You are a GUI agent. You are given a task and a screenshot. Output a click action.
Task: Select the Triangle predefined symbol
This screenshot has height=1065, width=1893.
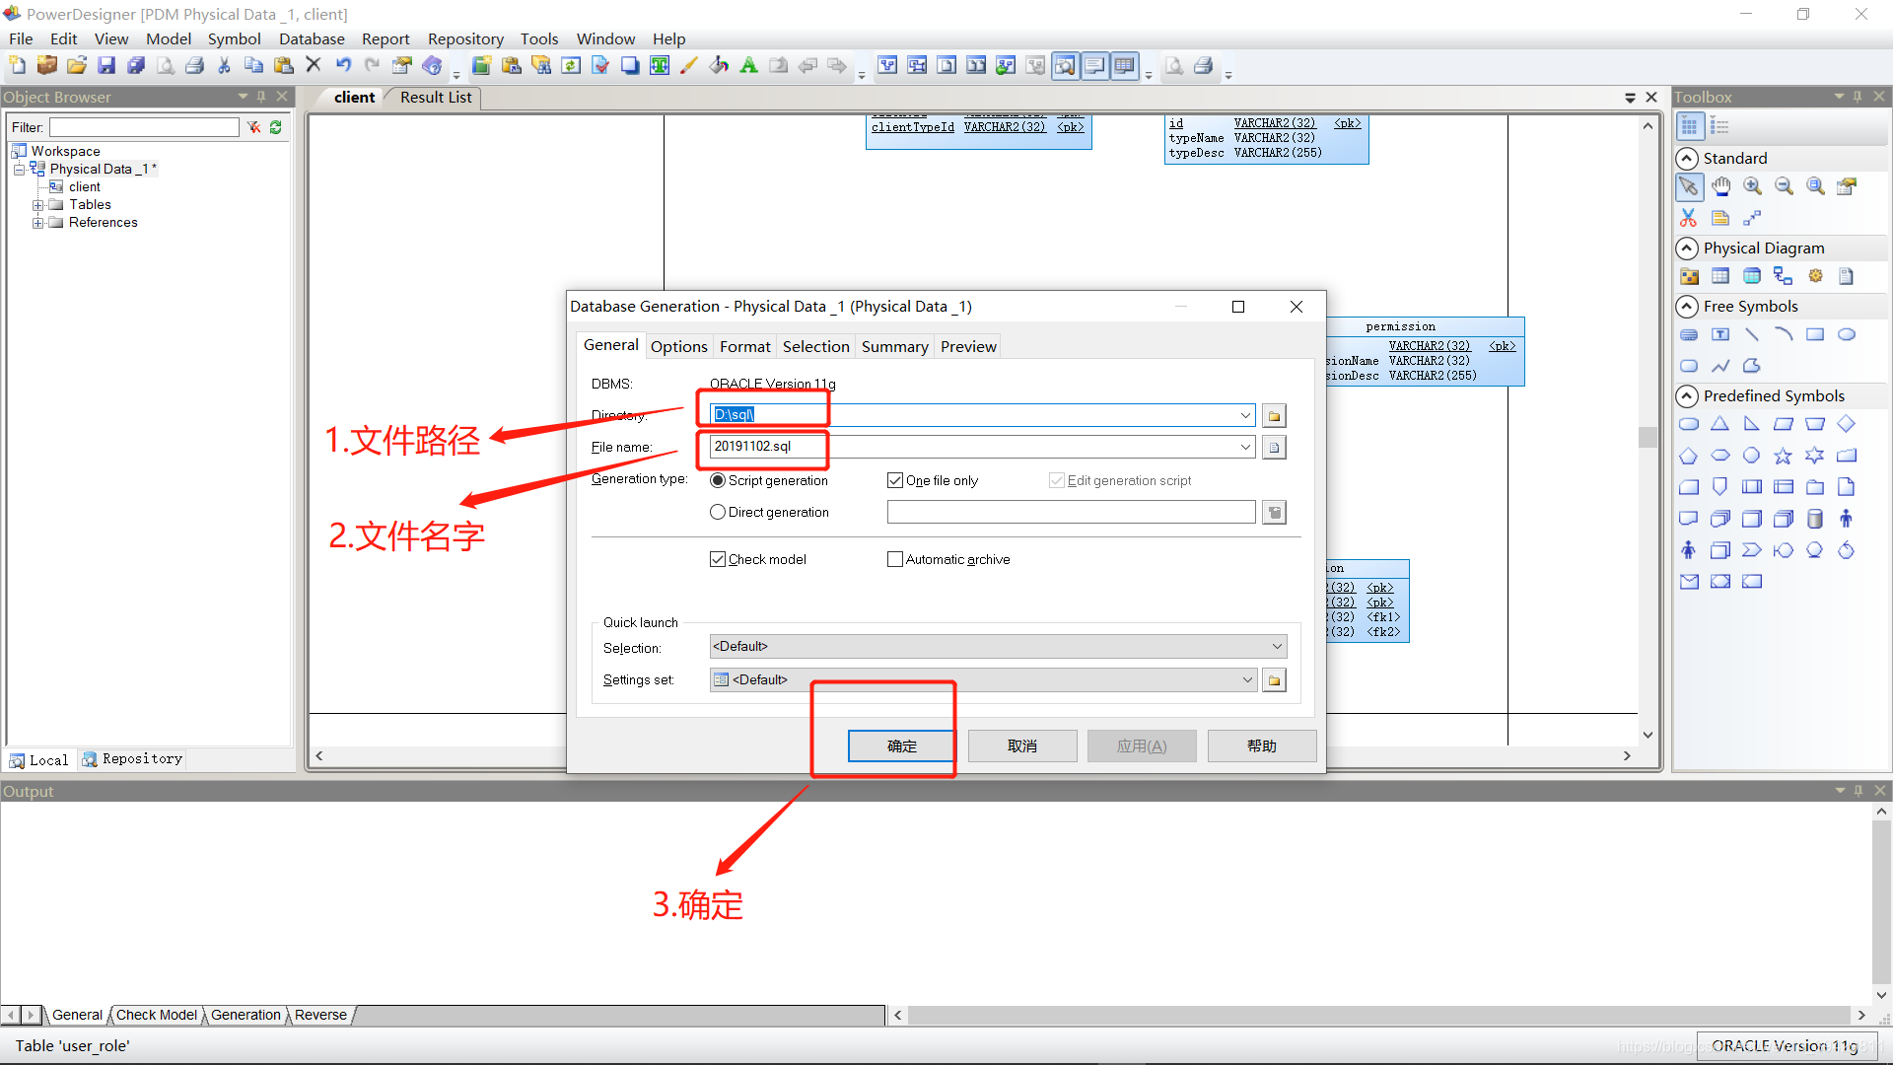point(1720,424)
